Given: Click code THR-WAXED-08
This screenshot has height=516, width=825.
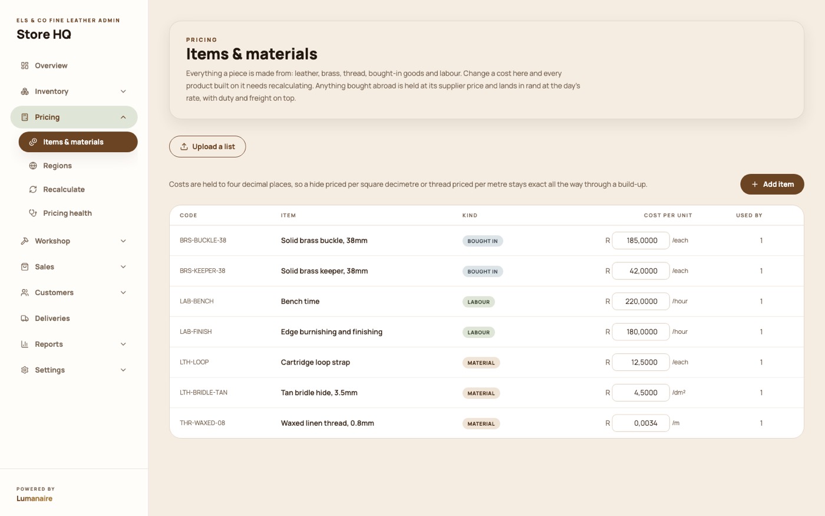Looking at the screenshot, I should 202,423.
